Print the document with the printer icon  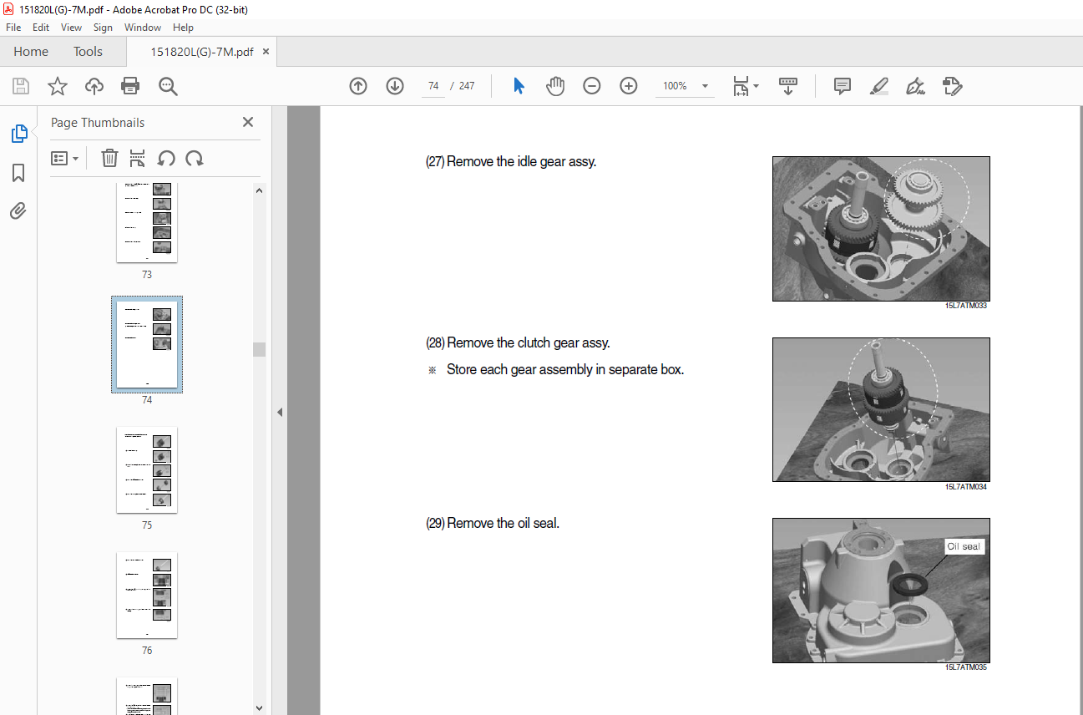pos(130,86)
